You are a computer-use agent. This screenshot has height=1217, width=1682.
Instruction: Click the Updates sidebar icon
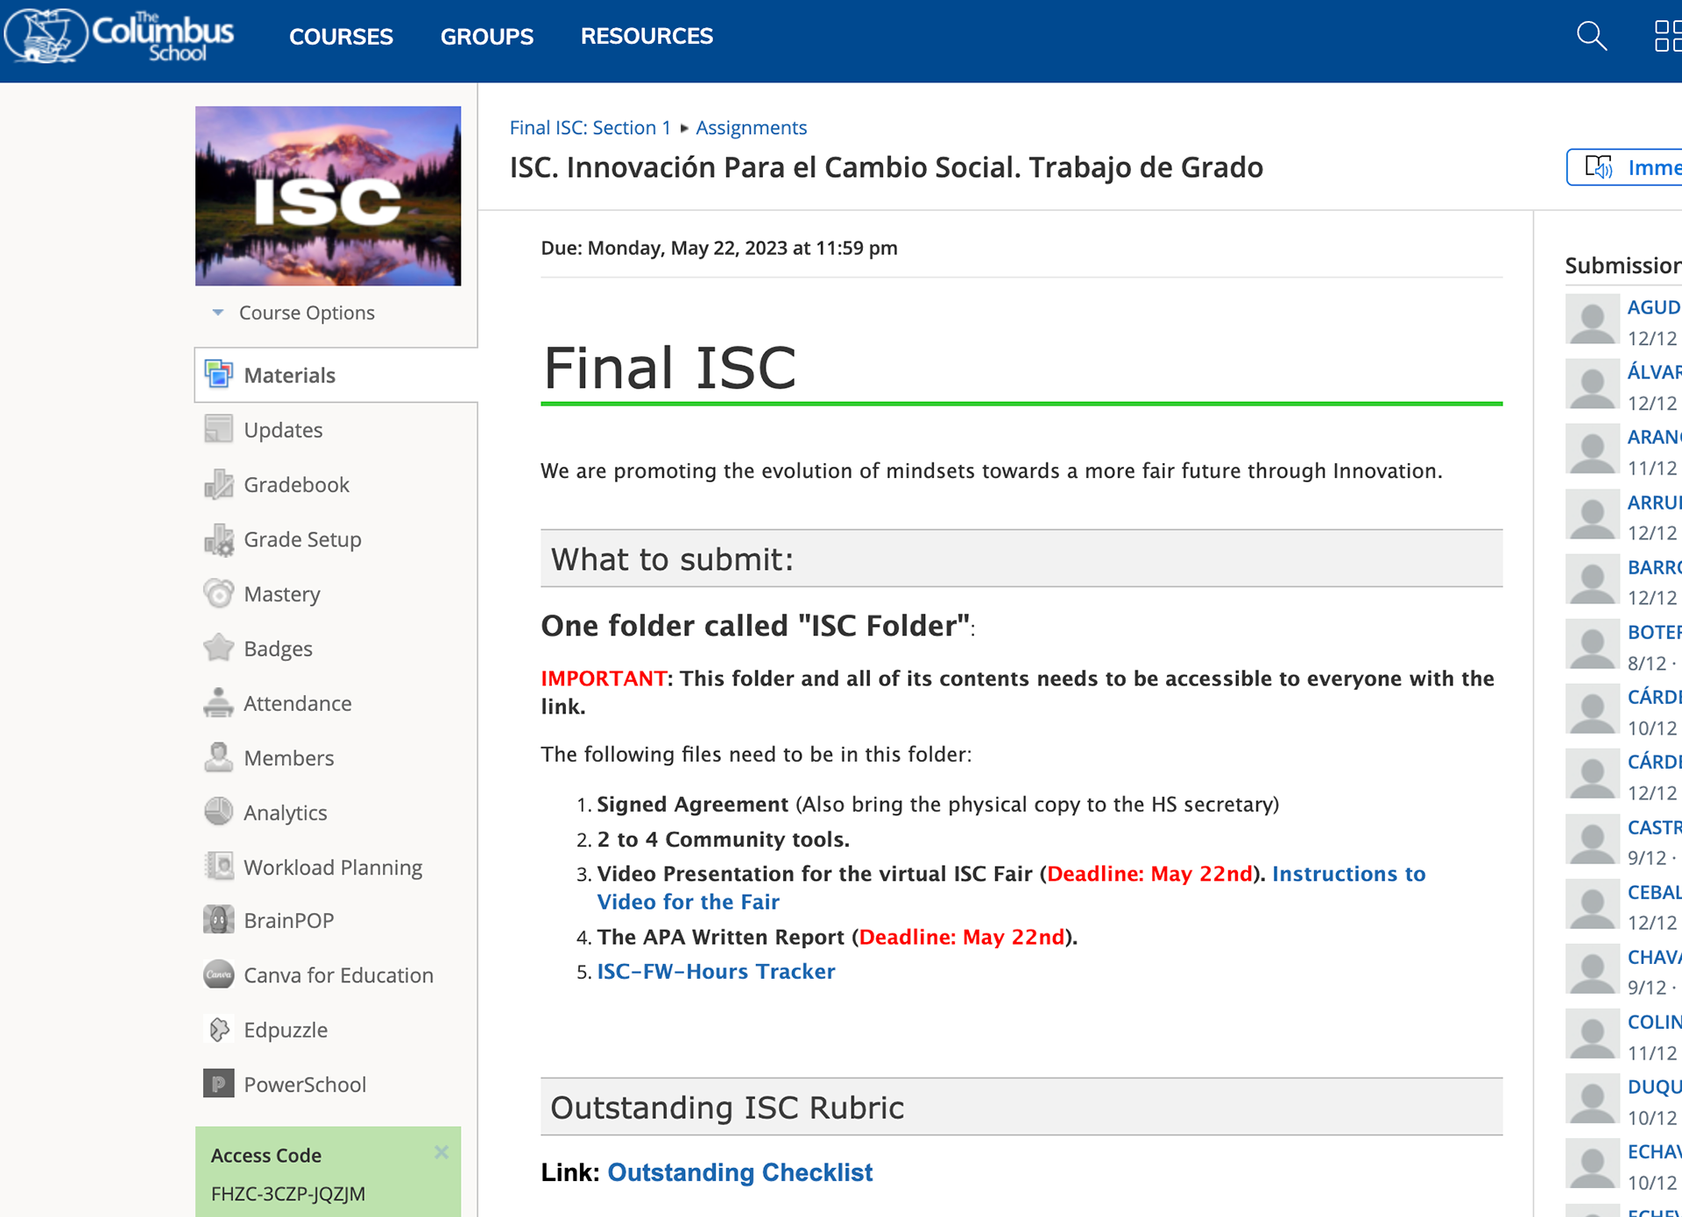coord(218,429)
